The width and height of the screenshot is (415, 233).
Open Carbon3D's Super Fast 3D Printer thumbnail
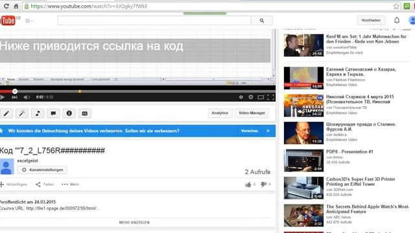[303, 188]
